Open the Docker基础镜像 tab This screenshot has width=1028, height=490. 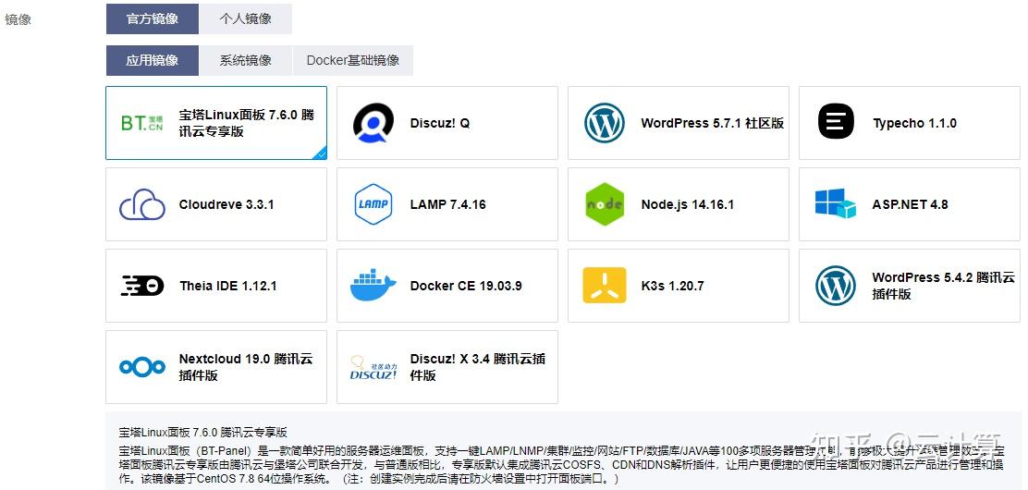click(x=353, y=60)
